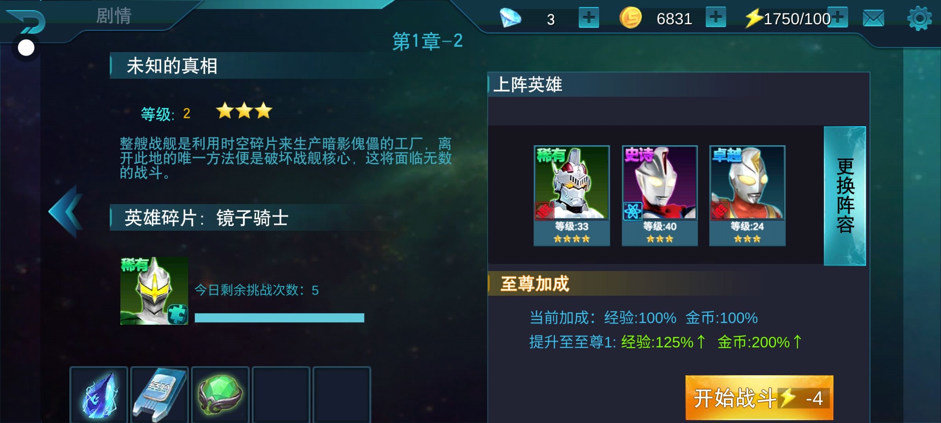941x423 pixels.
Task: Select the blue crystal reward item
Action: click(x=99, y=395)
